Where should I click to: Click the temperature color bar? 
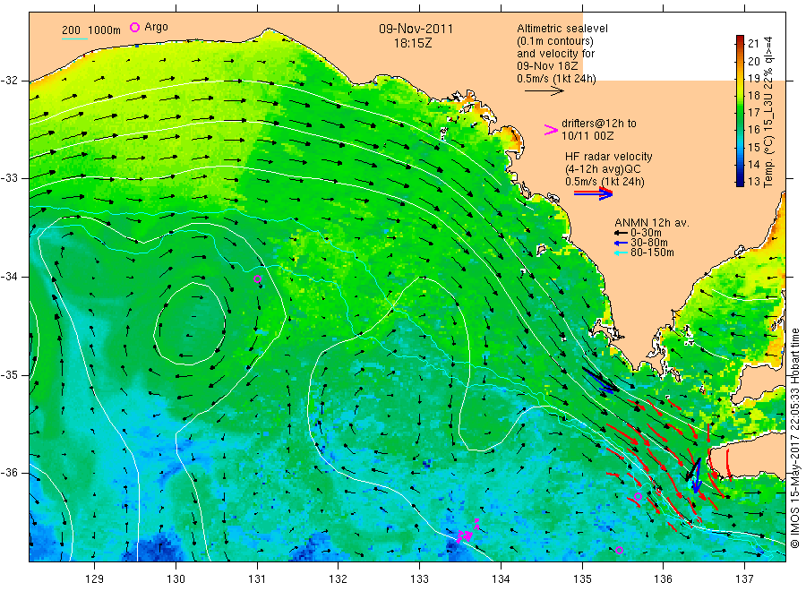coord(740,110)
